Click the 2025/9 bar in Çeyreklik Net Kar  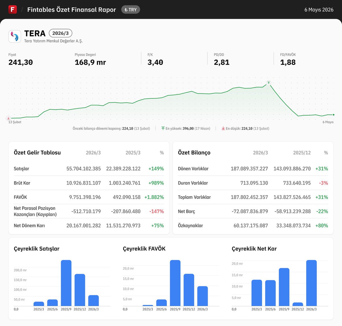pos(284,287)
